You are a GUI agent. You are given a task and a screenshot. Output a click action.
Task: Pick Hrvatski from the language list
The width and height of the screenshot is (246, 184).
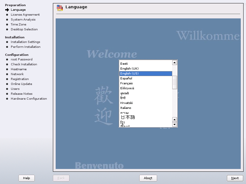(x=145, y=103)
